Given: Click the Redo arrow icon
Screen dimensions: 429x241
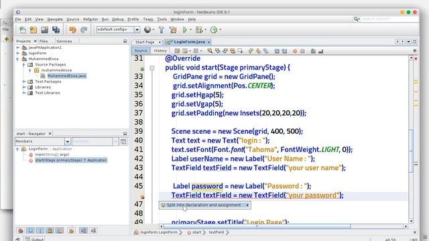Looking at the screenshot, I should pyautogui.click(x=84, y=29).
